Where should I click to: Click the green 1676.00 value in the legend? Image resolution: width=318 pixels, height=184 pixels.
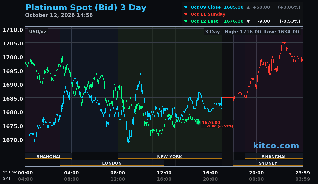[234, 21]
